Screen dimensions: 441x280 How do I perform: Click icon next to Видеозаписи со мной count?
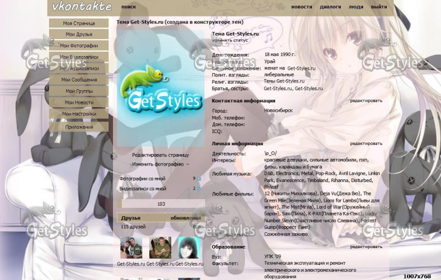pos(198,189)
